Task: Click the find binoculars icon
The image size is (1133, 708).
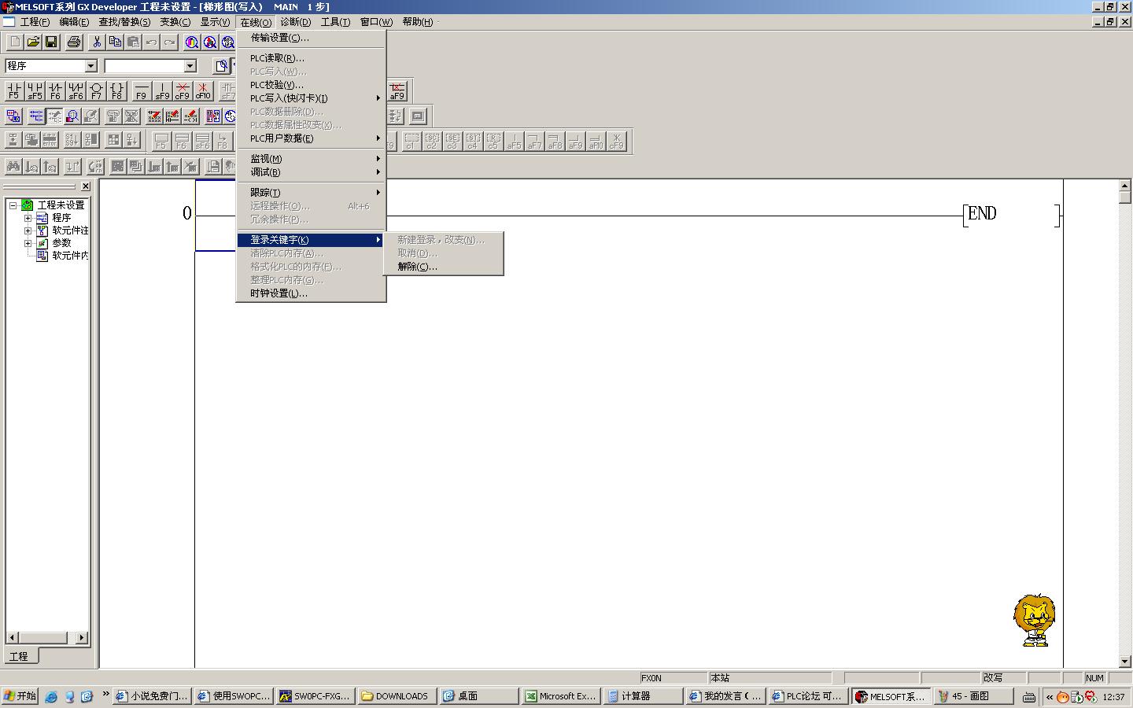Action: [13, 166]
